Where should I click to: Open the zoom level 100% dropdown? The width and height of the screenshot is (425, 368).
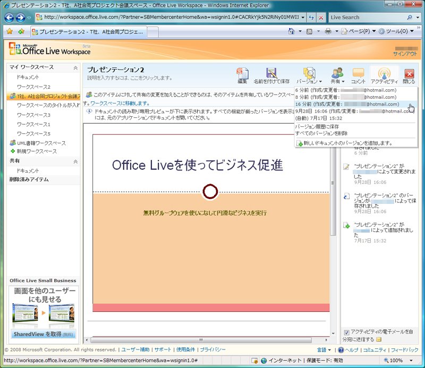[x=411, y=361]
